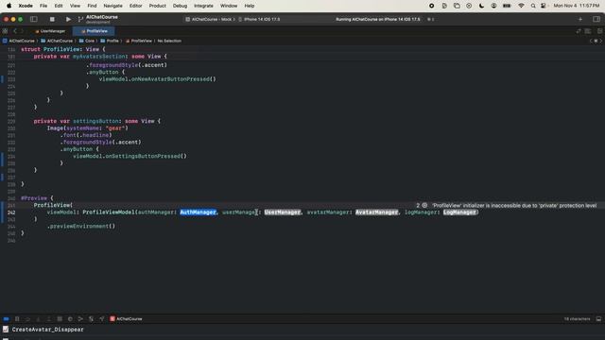Viewport: 605px width, 340px height.
Task: Pause program execution in debug bar
Action: tap(17, 319)
